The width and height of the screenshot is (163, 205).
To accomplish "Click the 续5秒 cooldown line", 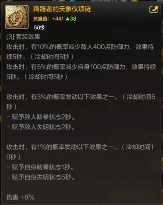I will pos(40,57).
